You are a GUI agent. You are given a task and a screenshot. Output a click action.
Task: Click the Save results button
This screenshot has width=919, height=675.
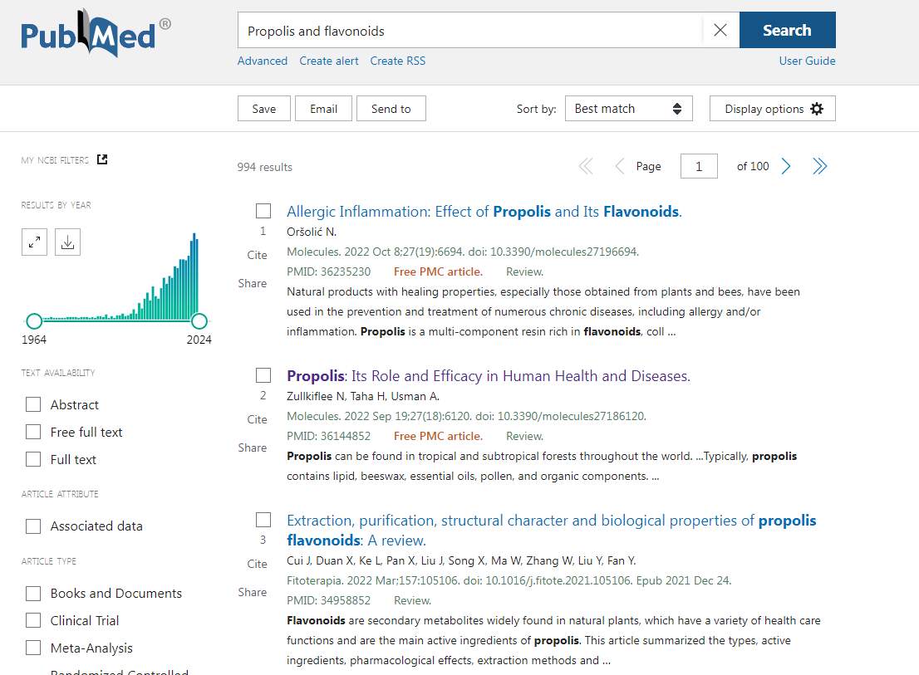pyautogui.click(x=264, y=109)
